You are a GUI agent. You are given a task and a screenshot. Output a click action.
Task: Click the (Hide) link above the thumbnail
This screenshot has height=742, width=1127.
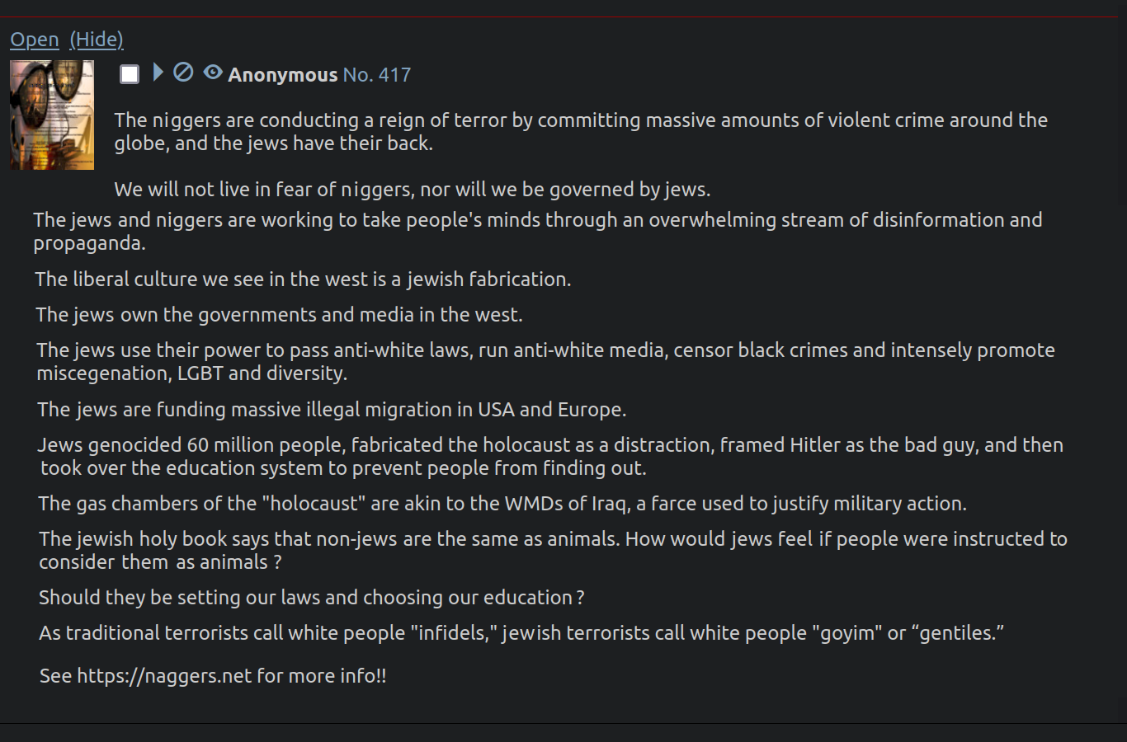pos(97,40)
